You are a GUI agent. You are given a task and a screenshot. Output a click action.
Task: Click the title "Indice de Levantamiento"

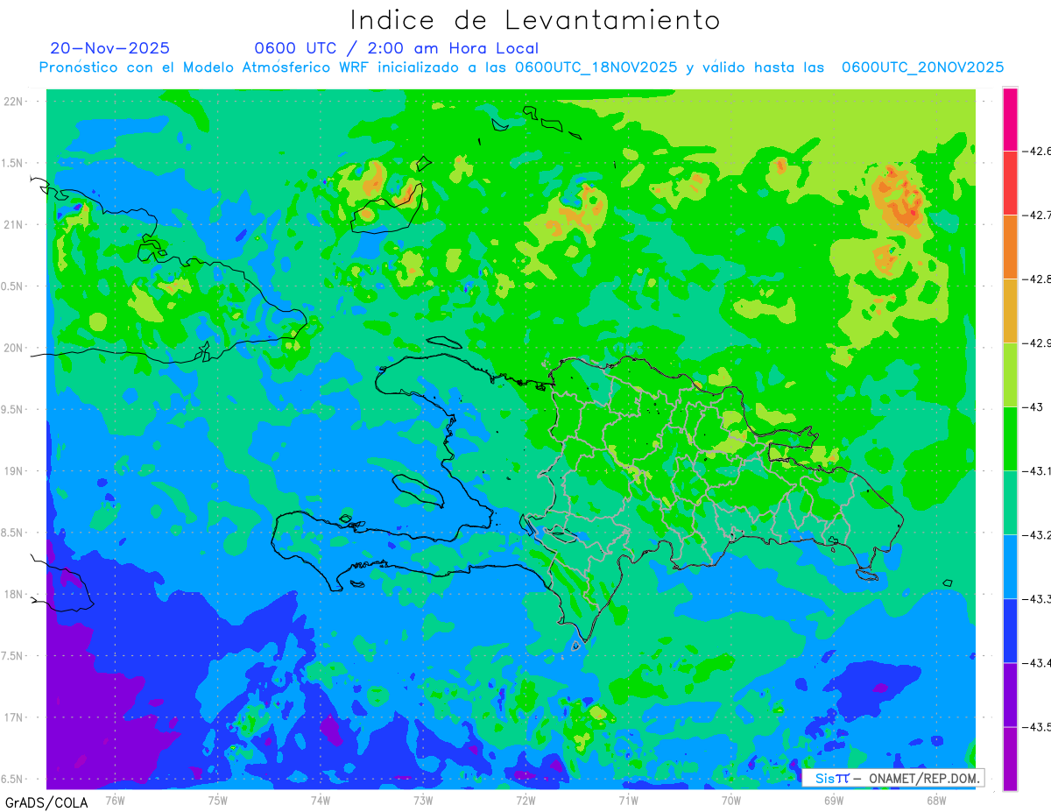click(x=535, y=20)
